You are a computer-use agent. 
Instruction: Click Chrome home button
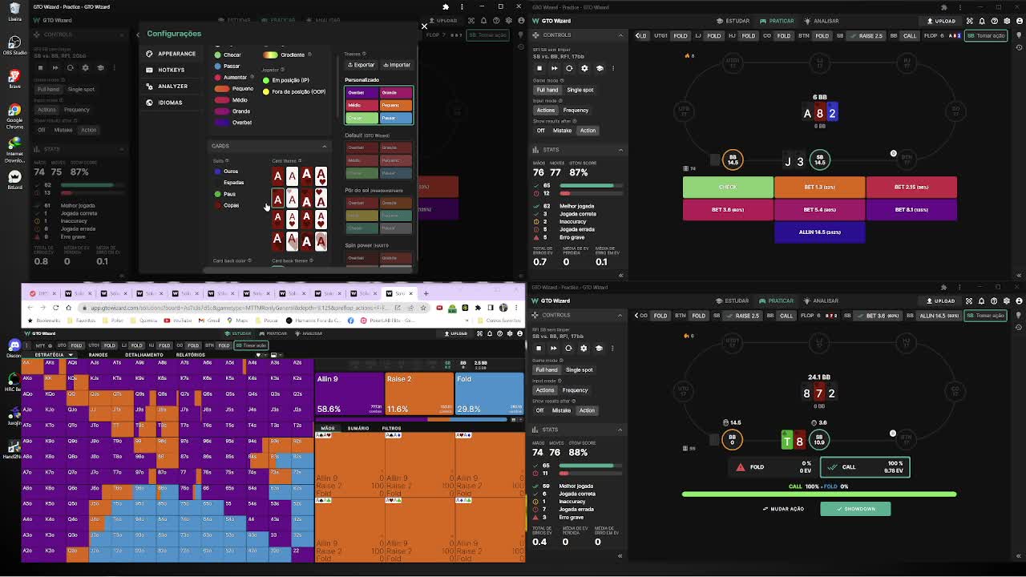tap(68, 308)
